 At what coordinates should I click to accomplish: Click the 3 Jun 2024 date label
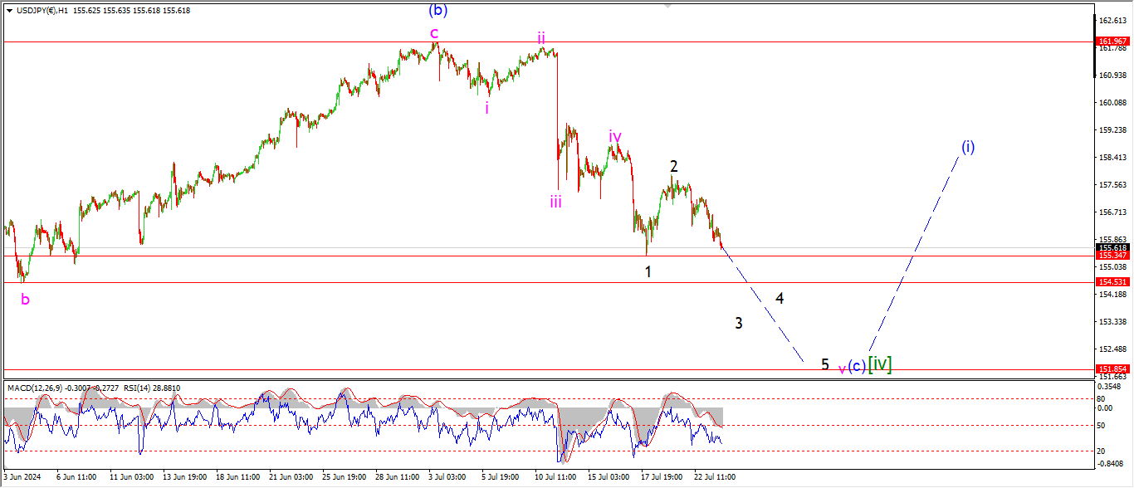22,477
